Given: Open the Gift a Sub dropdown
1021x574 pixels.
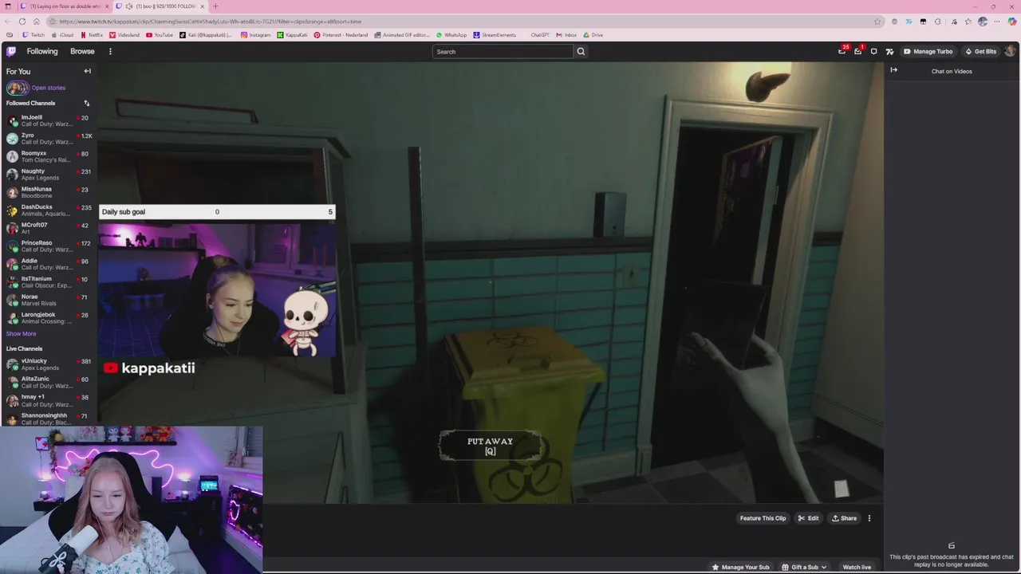Looking at the screenshot, I should [804, 567].
